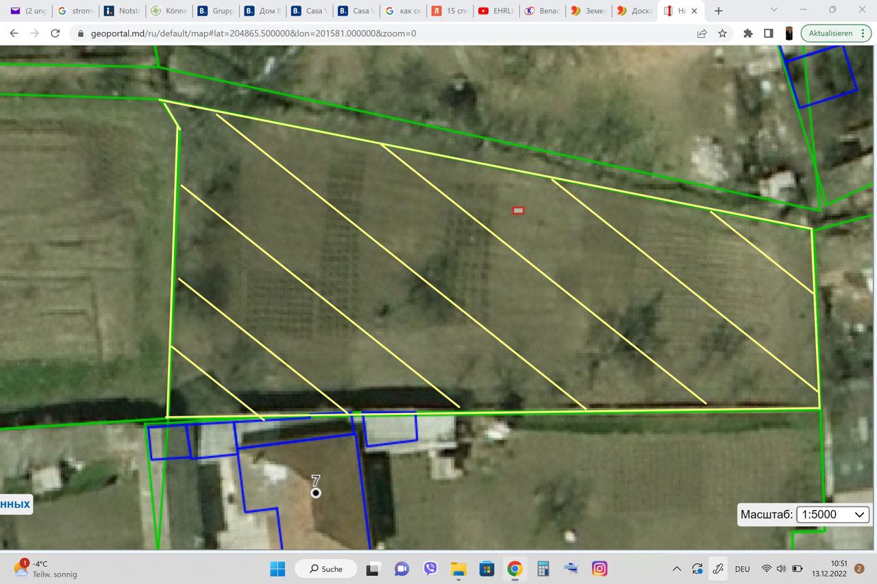Expand the tab search chevron
Image resolution: width=877 pixels, height=584 pixels.
(774, 10)
